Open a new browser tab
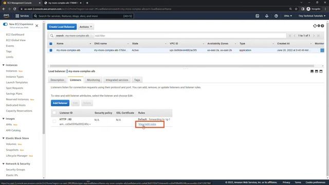 click(x=87, y=3)
